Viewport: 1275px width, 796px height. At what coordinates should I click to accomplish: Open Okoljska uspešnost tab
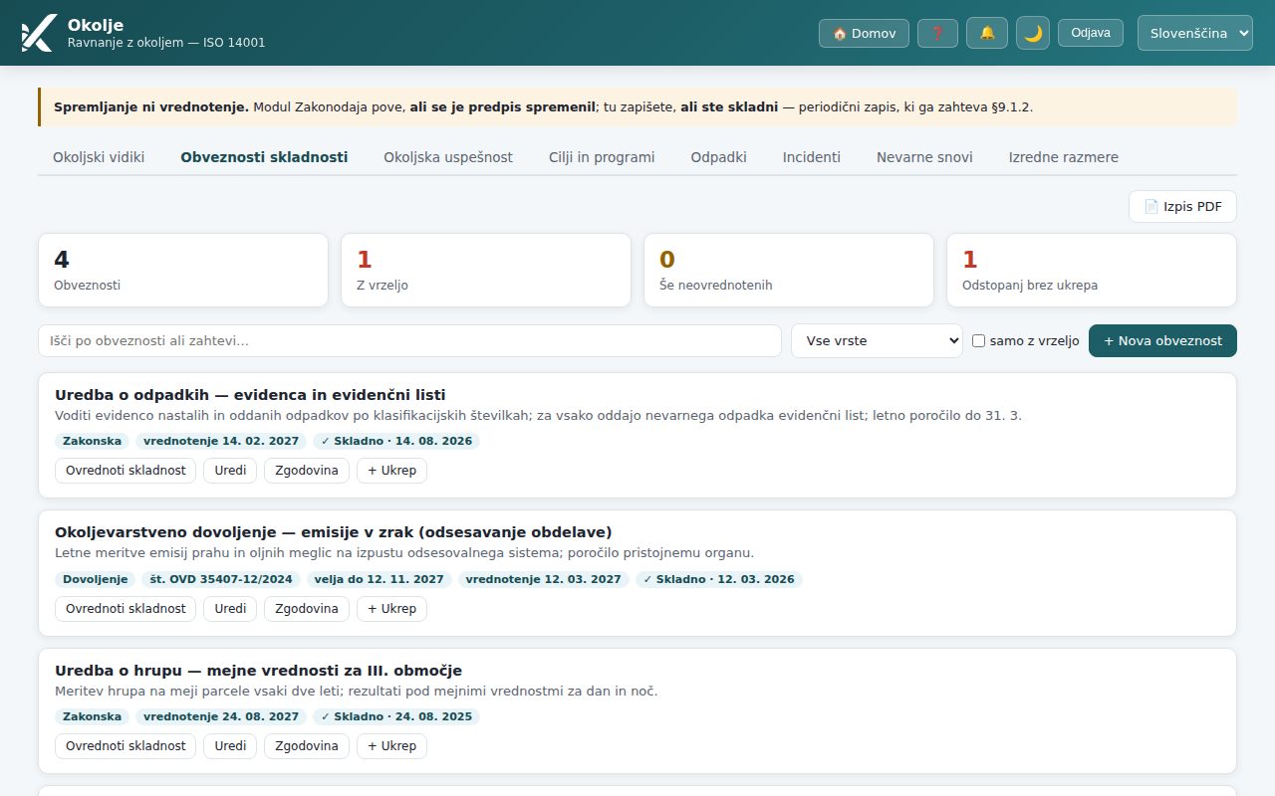(x=448, y=157)
